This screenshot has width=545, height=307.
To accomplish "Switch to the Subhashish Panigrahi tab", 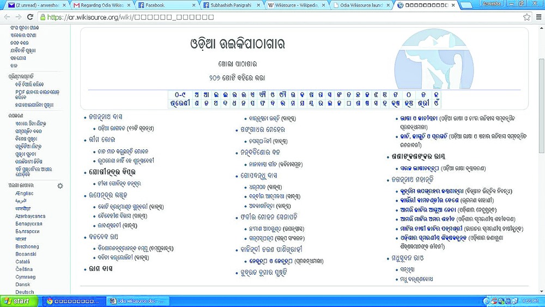I will (230, 5).
